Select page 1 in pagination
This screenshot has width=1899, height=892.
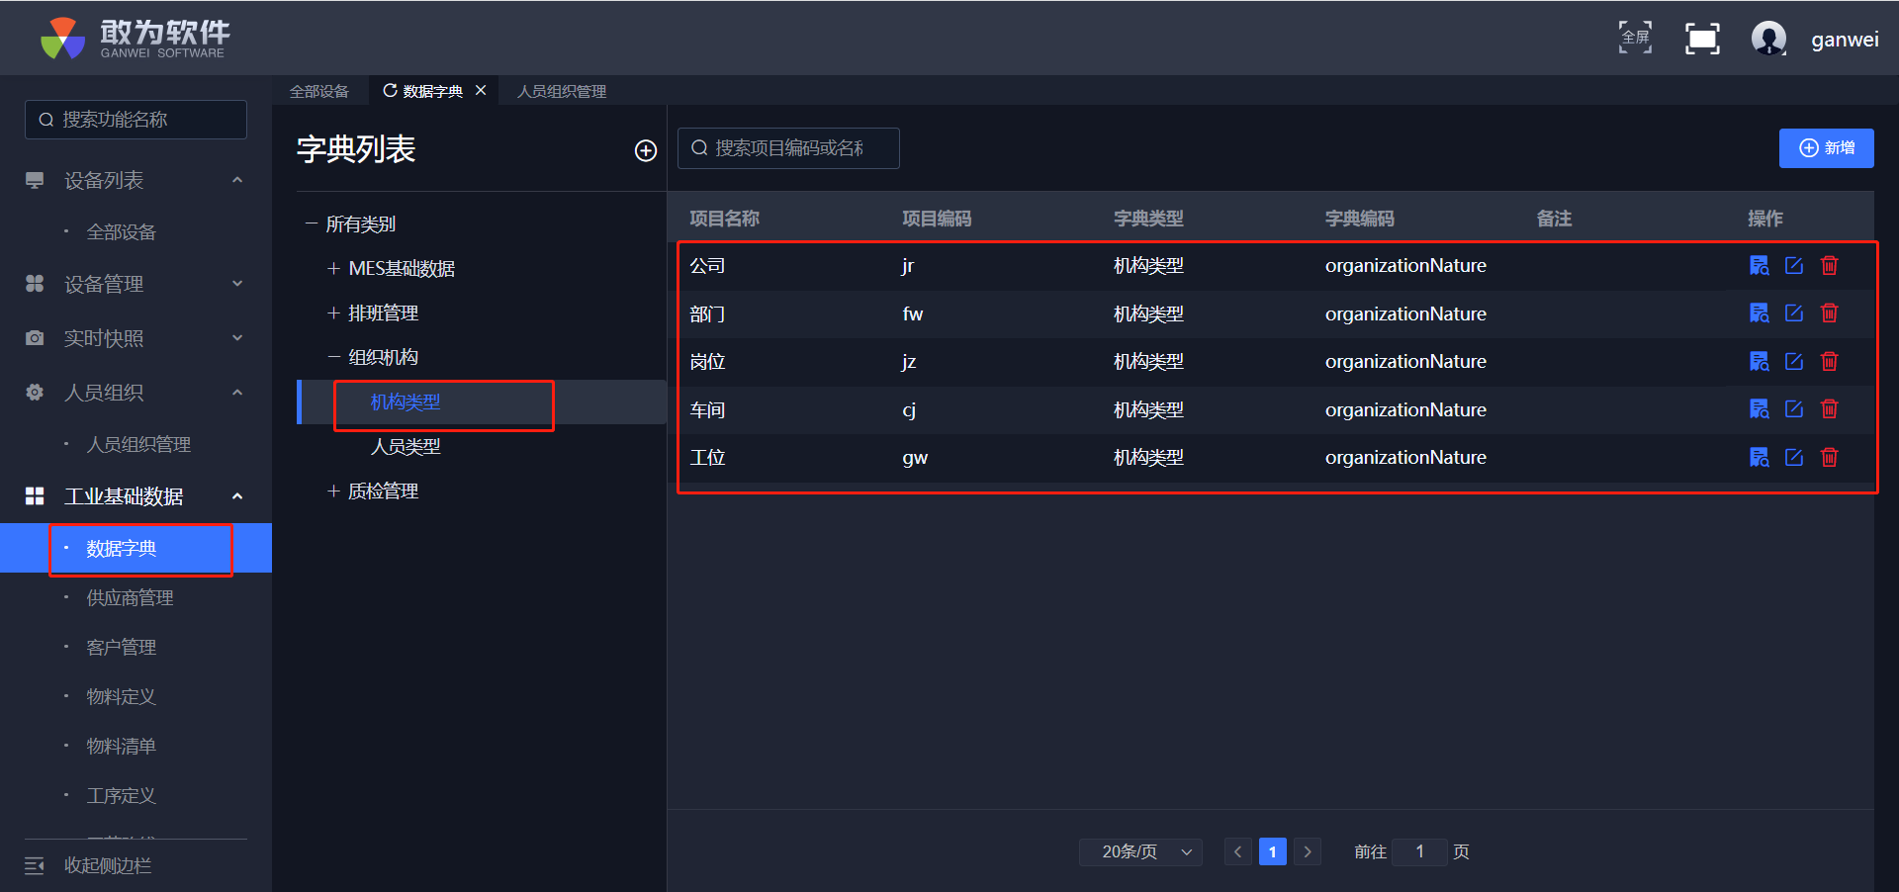point(1273,851)
